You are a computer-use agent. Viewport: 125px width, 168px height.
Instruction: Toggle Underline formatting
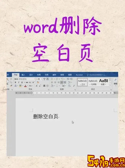pyautogui.click(x=22, y=82)
